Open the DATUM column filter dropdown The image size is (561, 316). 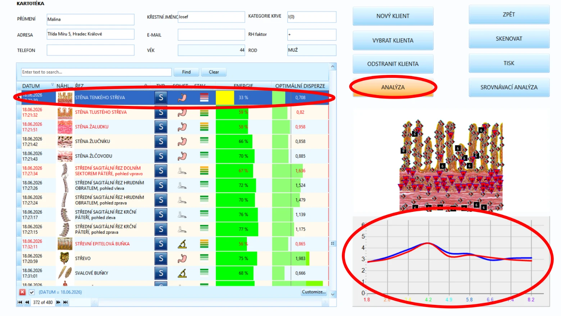tap(53, 85)
